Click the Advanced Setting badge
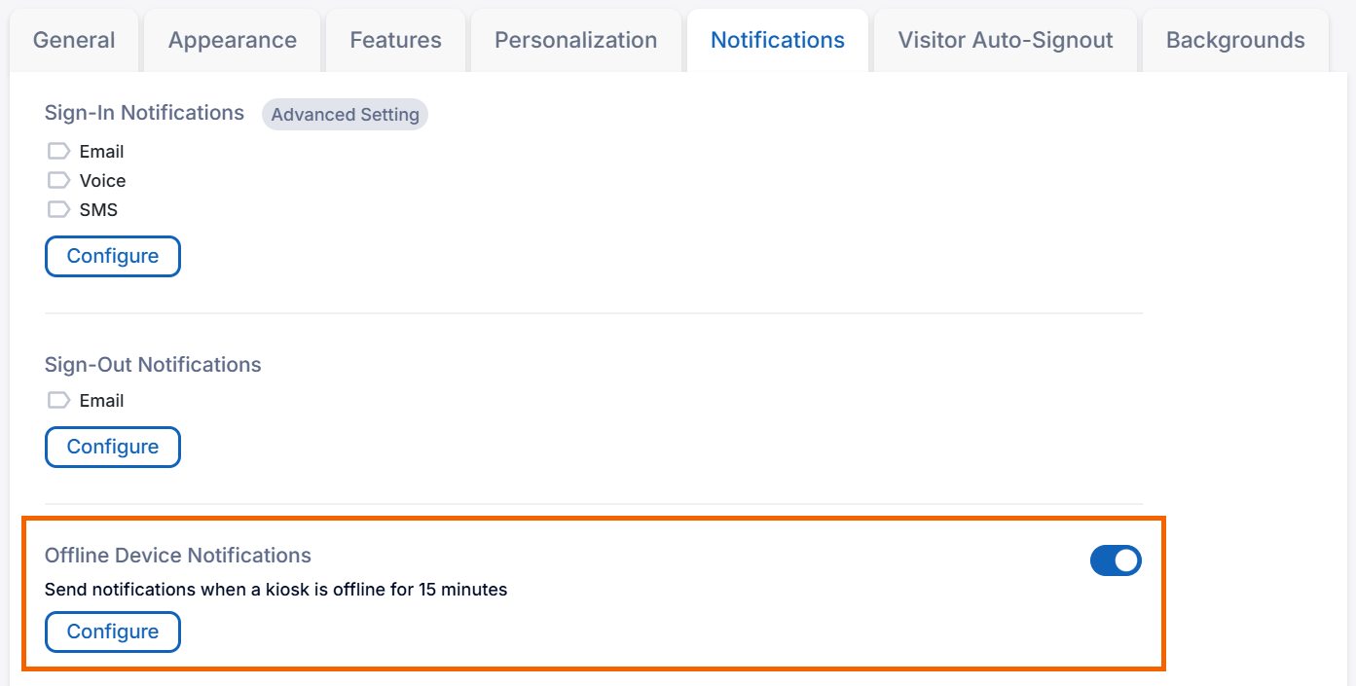The width and height of the screenshot is (1356, 686). point(345,114)
